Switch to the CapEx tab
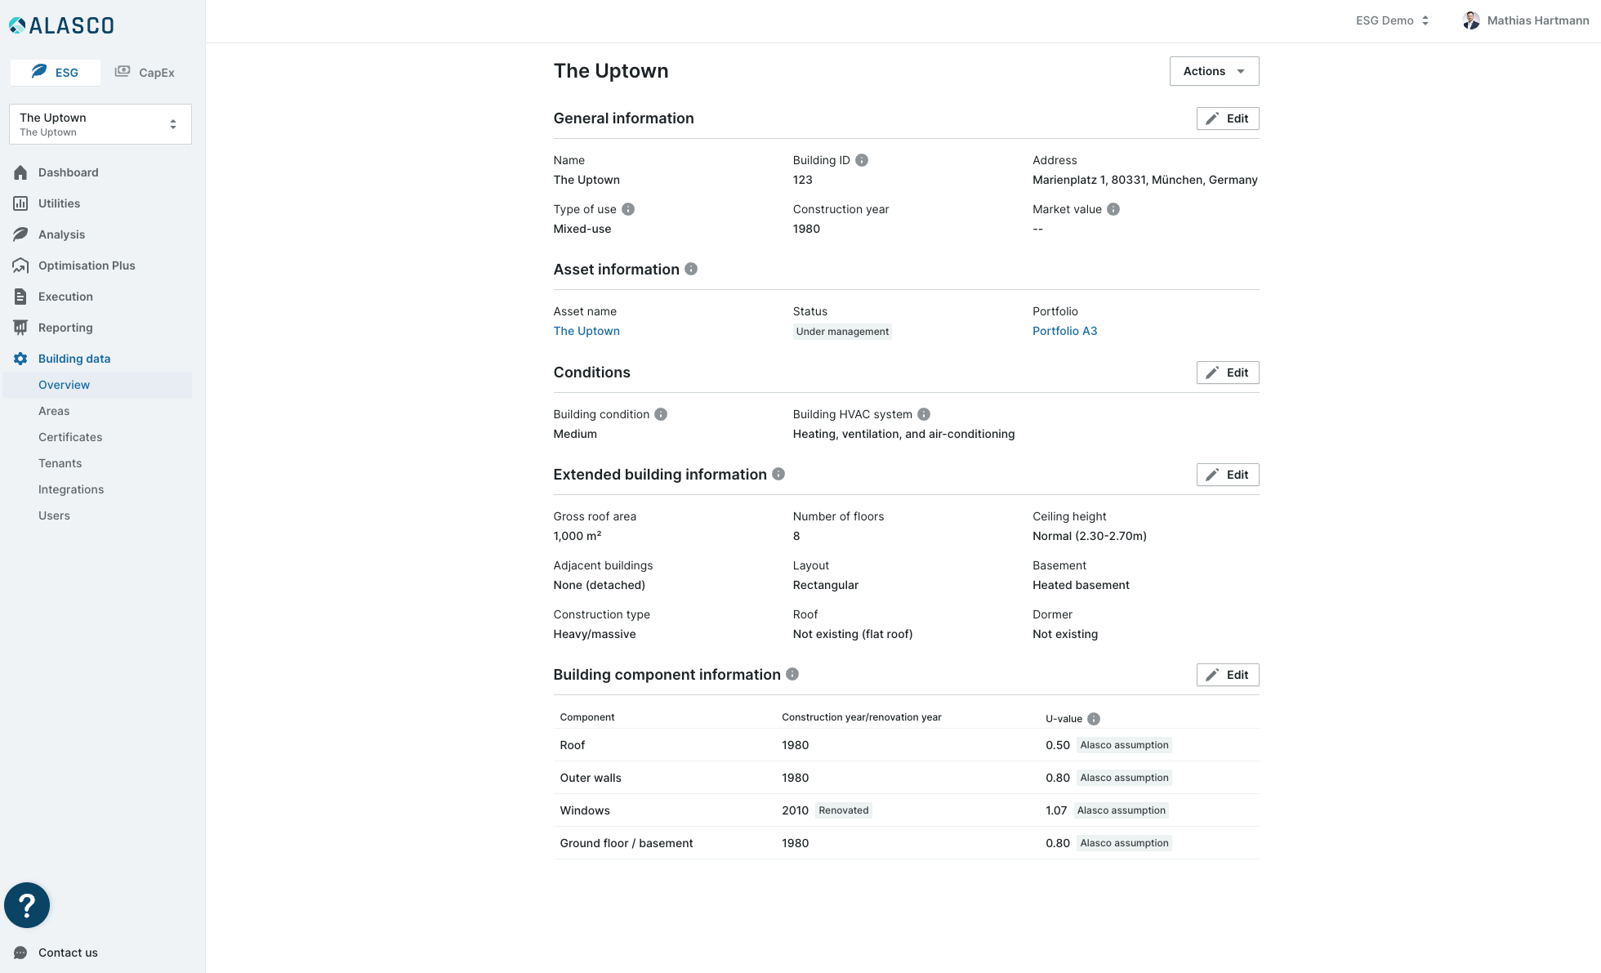Viewport: 1601px width, 973px height. tap(145, 72)
